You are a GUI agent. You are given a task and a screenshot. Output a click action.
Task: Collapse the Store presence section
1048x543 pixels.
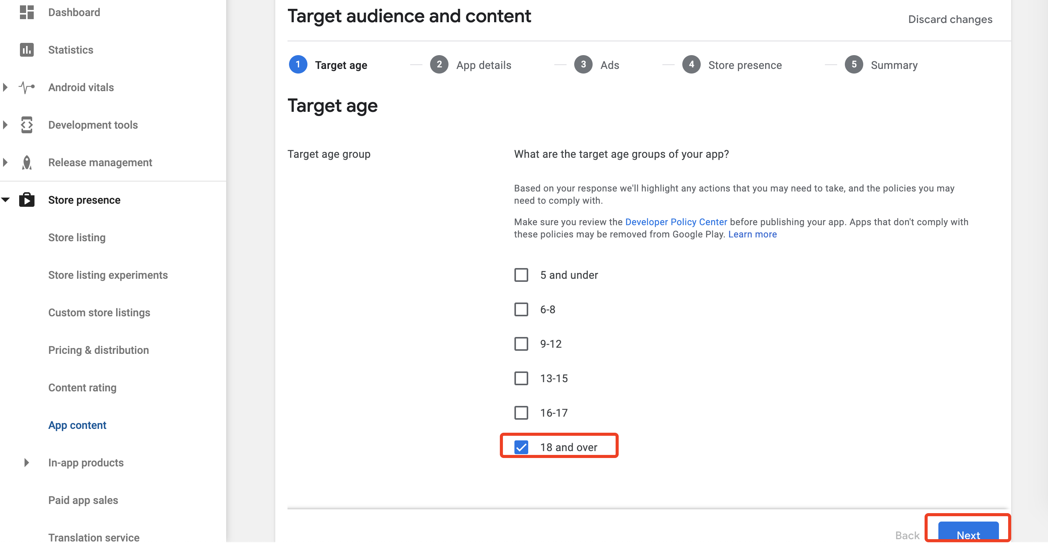[x=5, y=200]
